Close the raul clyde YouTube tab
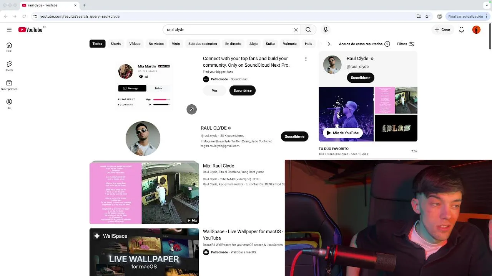The image size is (492, 276). pos(75,5)
